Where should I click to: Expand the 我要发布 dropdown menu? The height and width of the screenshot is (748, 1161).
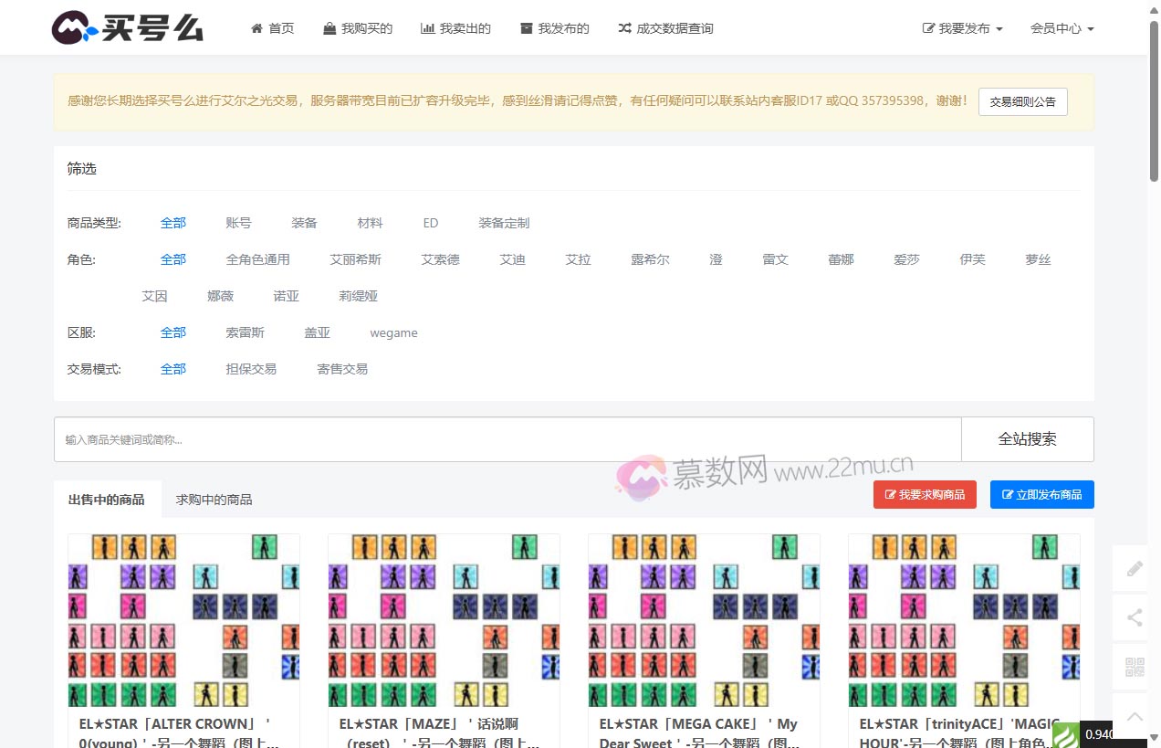962,28
